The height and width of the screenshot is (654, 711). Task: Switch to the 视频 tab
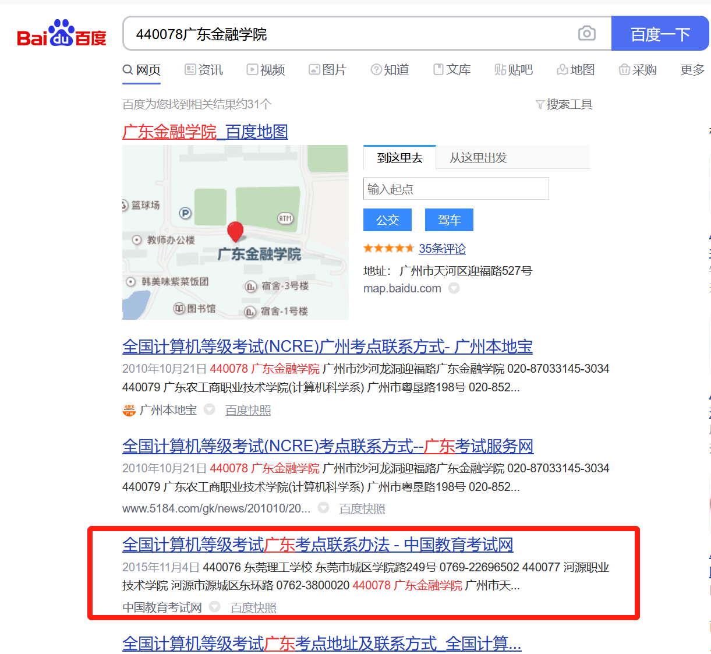[x=266, y=70]
